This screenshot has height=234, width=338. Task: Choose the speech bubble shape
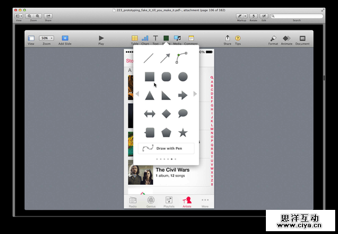pyautogui.click(x=183, y=114)
